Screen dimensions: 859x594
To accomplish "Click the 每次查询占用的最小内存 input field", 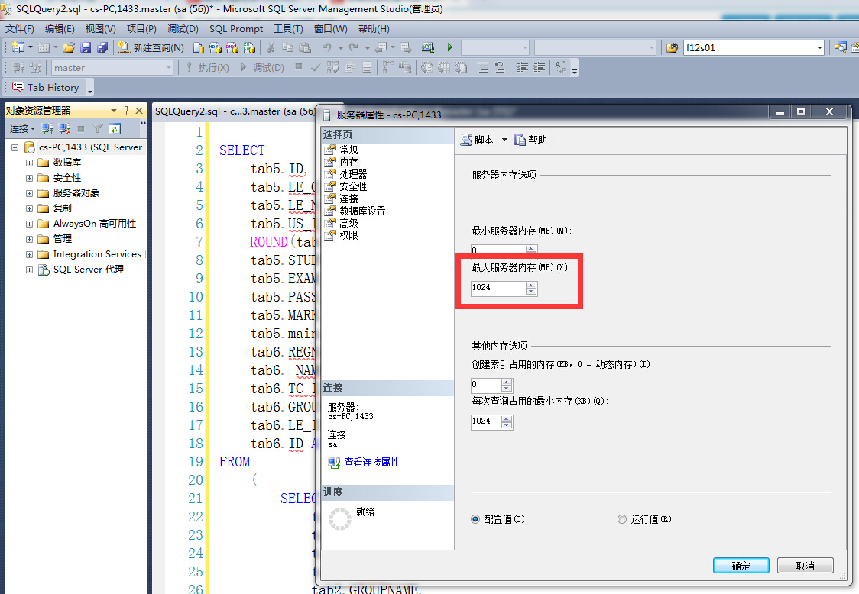I will coord(486,421).
